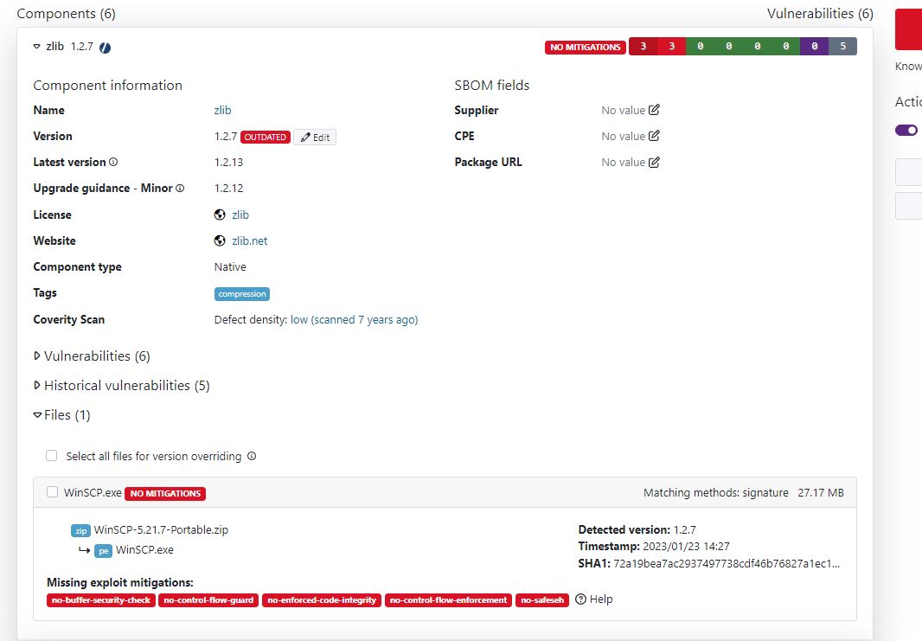Click the Help question mark icon
This screenshot has height=641, width=922.
click(x=580, y=599)
